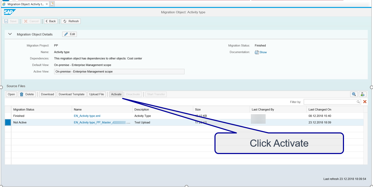Open search using the magnifier toolbar button
The image size is (373, 187).
(354, 94)
